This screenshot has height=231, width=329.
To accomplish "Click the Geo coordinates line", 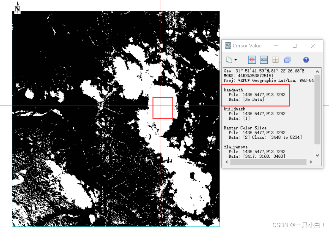I will click(264, 71).
